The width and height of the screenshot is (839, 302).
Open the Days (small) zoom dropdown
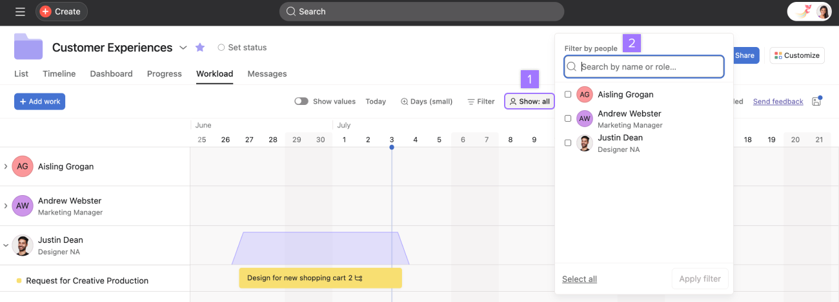427,102
